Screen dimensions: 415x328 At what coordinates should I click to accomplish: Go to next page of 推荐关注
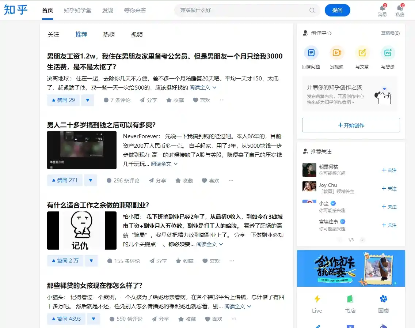pyautogui.click(x=362, y=240)
